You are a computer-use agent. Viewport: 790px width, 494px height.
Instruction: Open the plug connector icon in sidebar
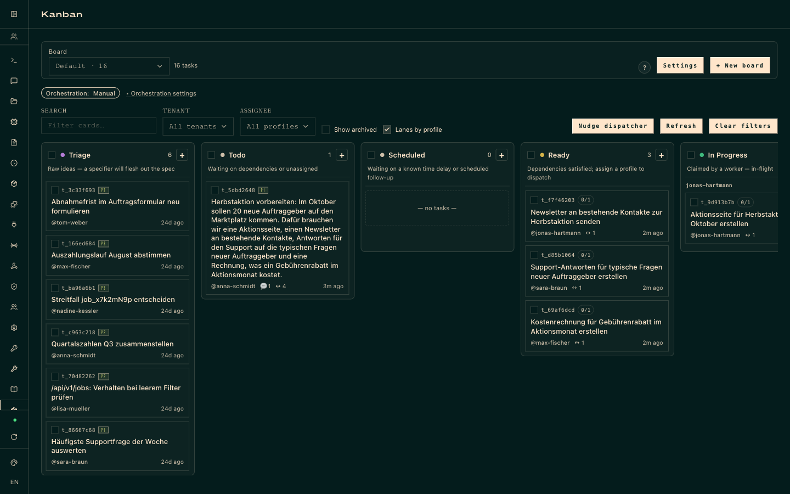(x=14, y=225)
